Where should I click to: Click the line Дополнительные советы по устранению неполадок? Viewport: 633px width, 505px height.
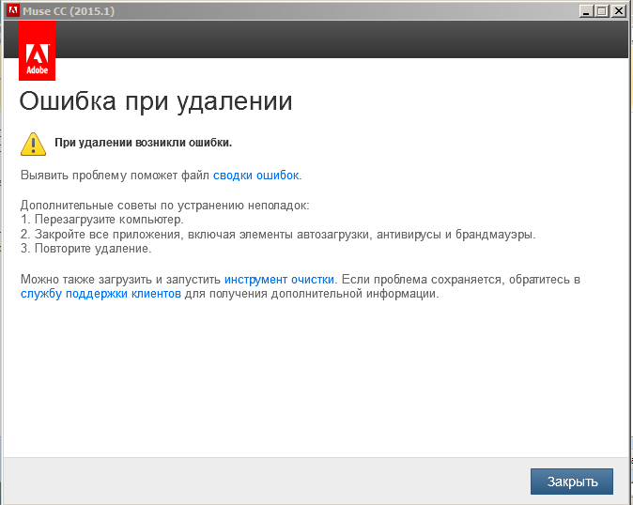(164, 206)
